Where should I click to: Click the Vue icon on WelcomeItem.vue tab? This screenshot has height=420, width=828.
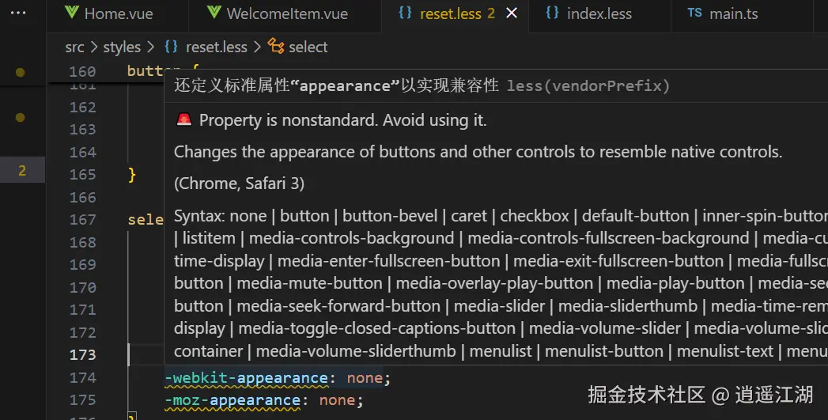click(x=214, y=13)
